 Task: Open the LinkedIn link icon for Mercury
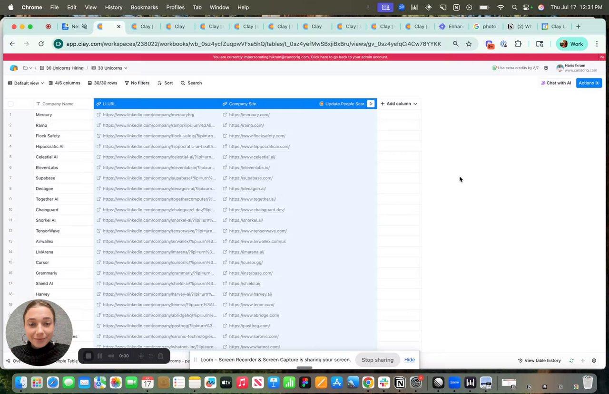click(98, 114)
